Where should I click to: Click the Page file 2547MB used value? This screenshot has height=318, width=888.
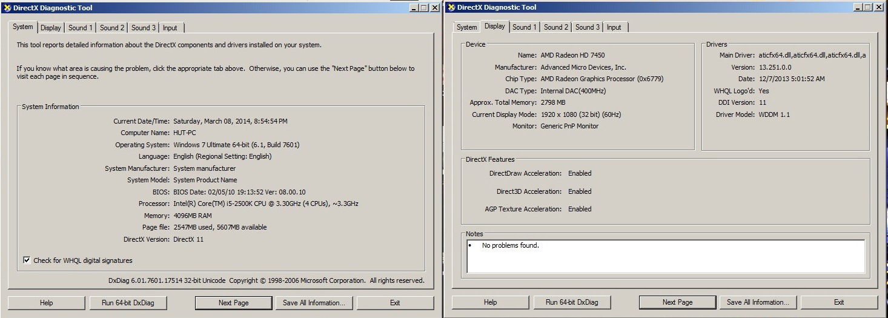pos(220,227)
